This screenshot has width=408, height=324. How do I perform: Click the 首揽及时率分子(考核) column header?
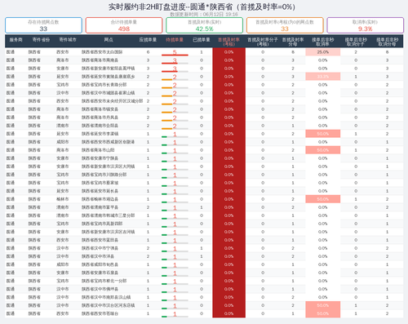point(263,42)
